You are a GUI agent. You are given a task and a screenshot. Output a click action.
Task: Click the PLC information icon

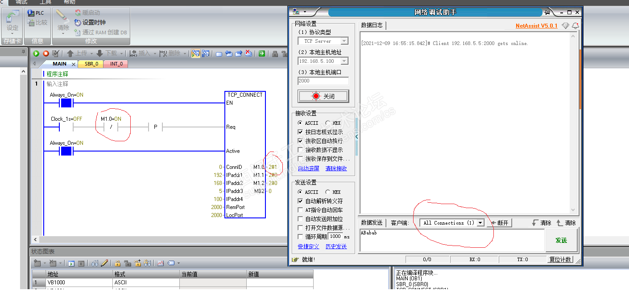[x=31, y=13]
